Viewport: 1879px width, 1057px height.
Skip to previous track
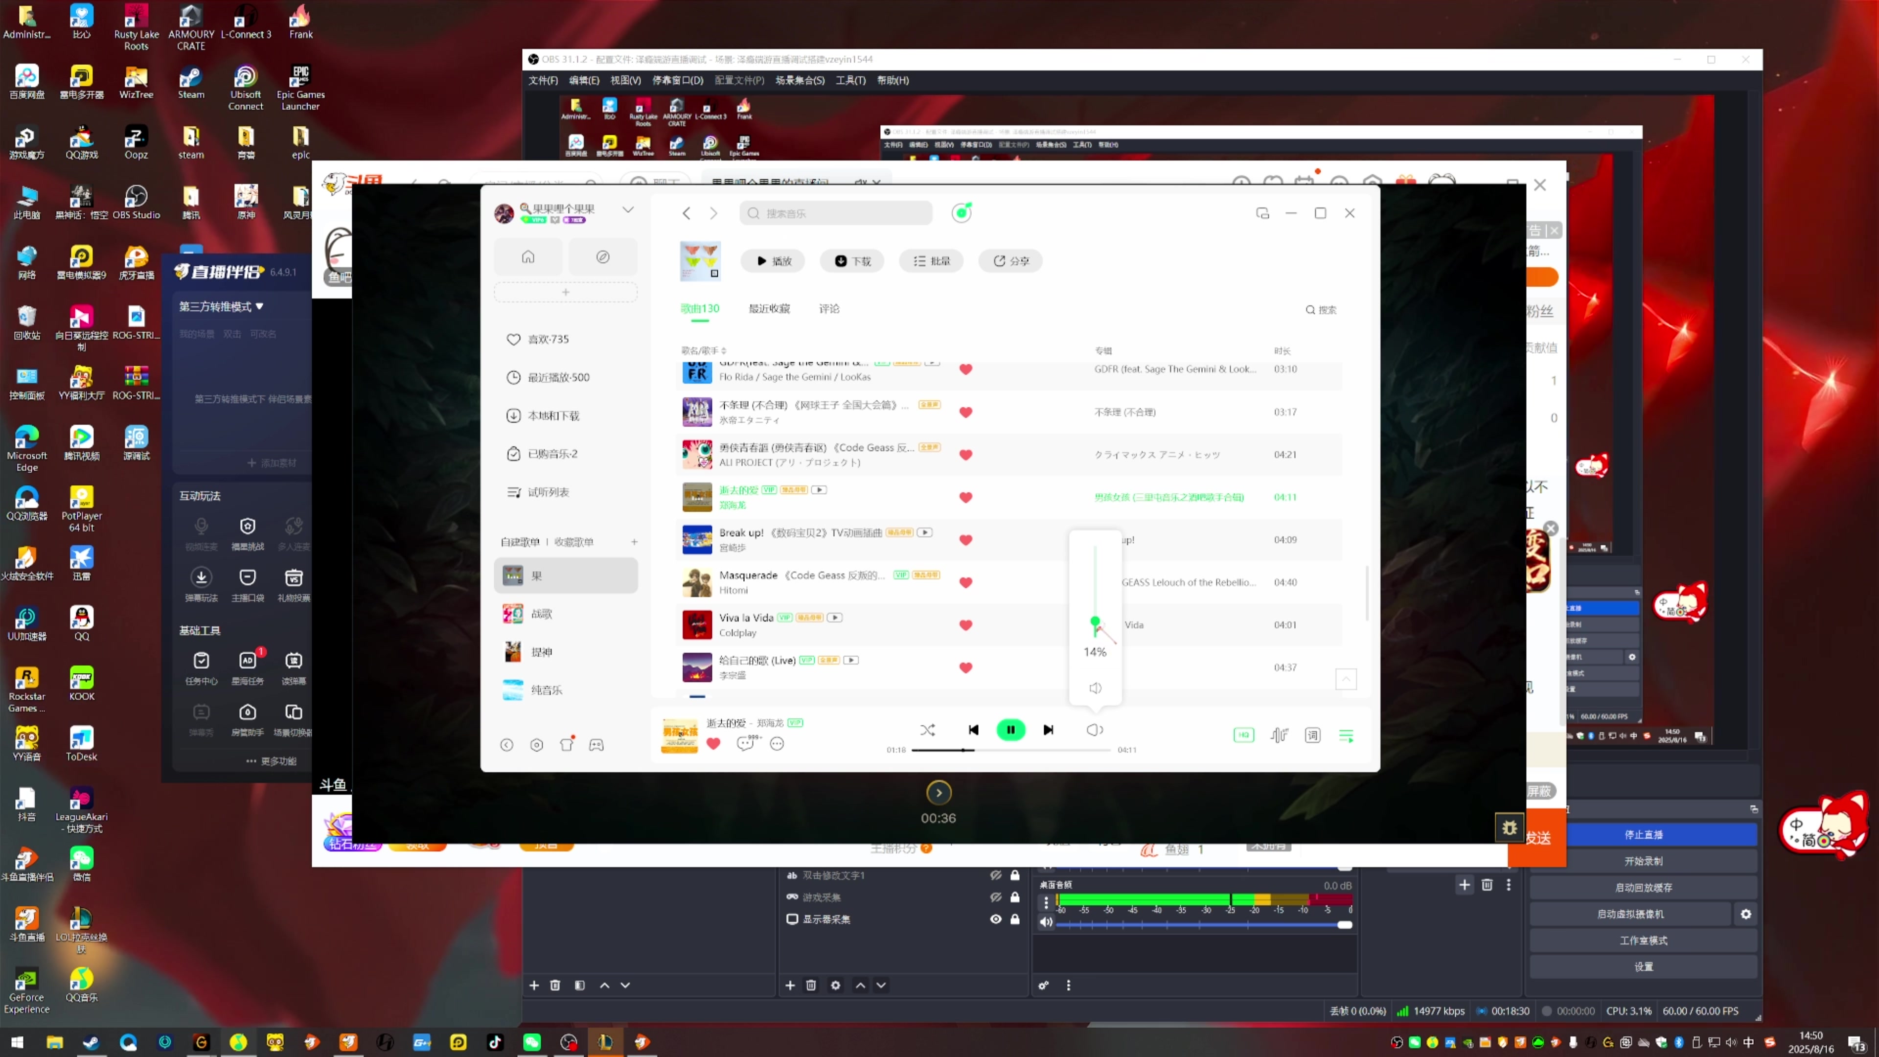point(973,730)
